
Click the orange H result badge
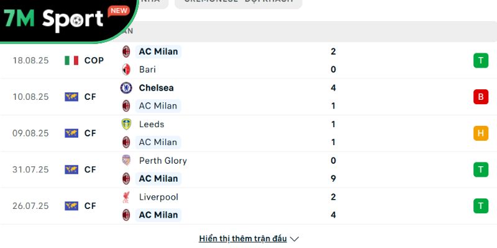[x=480, y=133]
